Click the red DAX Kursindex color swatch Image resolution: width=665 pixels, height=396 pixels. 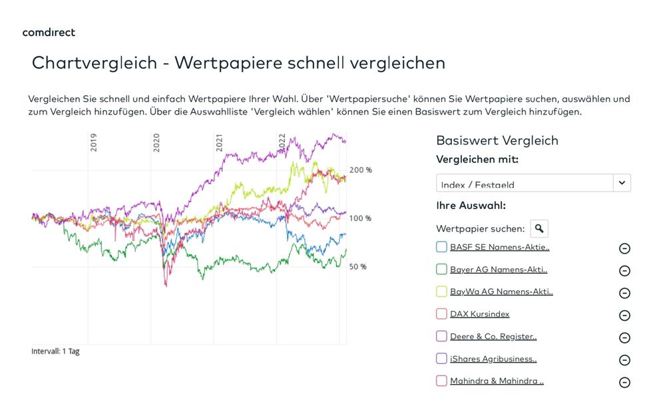(441, 313)
